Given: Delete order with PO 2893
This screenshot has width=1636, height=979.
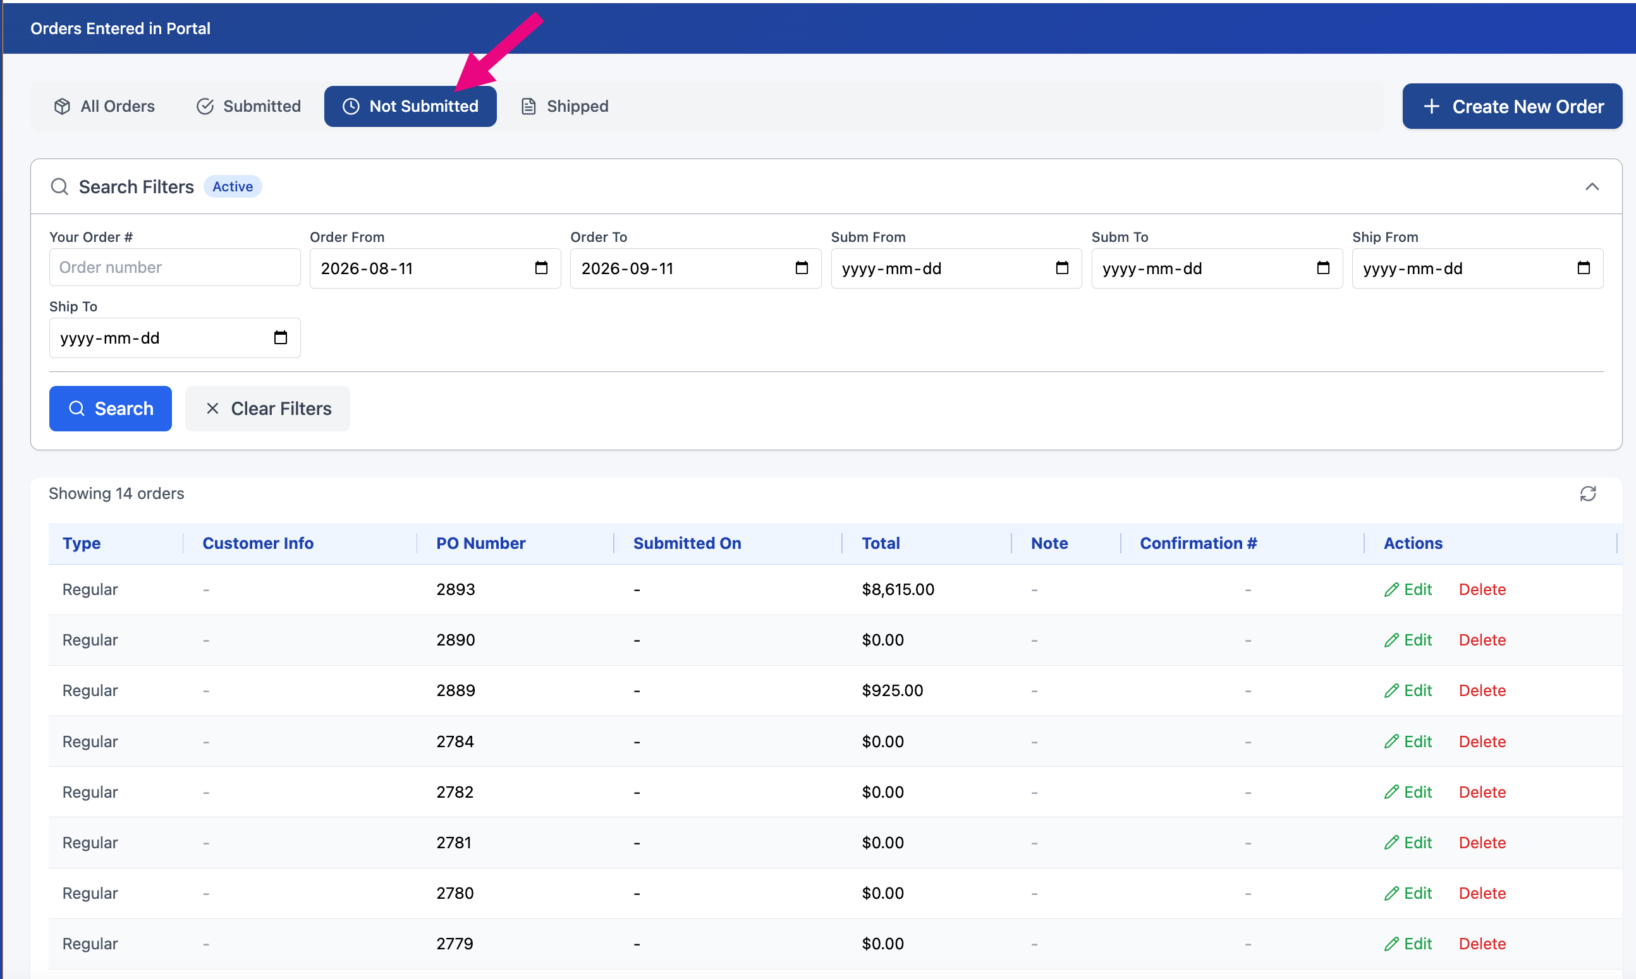Looking at the screenshot, I should [1482, 589].
